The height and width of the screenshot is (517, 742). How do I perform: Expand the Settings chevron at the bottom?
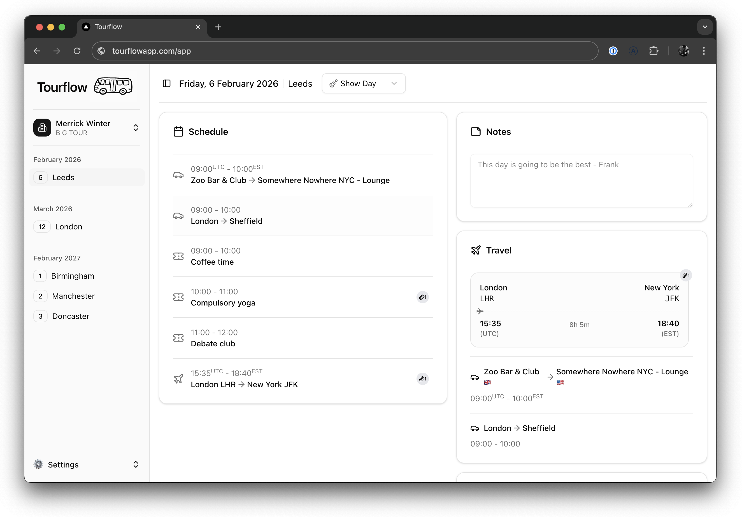[x=136, y=464]
